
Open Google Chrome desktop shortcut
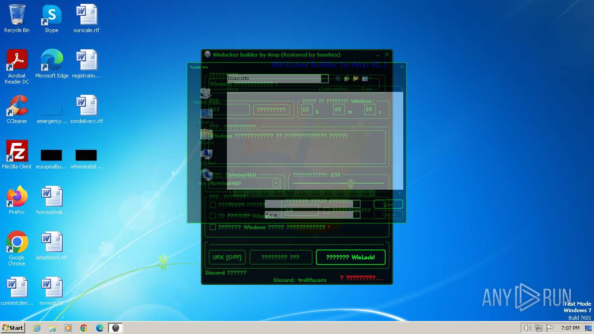point(17,249)
